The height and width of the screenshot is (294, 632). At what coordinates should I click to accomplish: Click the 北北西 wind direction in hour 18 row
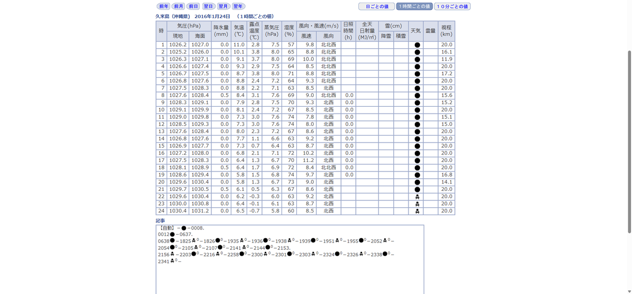click(328, 168)
